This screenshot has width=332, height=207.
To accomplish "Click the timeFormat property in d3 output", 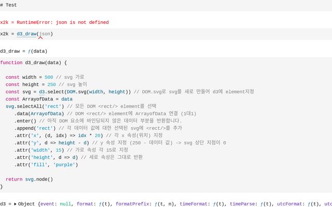I will point(186,204).
